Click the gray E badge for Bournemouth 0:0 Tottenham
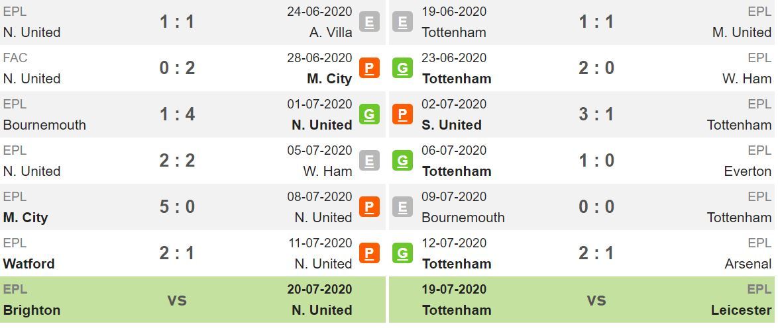Viewport: 778px width, 328px height. 402,207
